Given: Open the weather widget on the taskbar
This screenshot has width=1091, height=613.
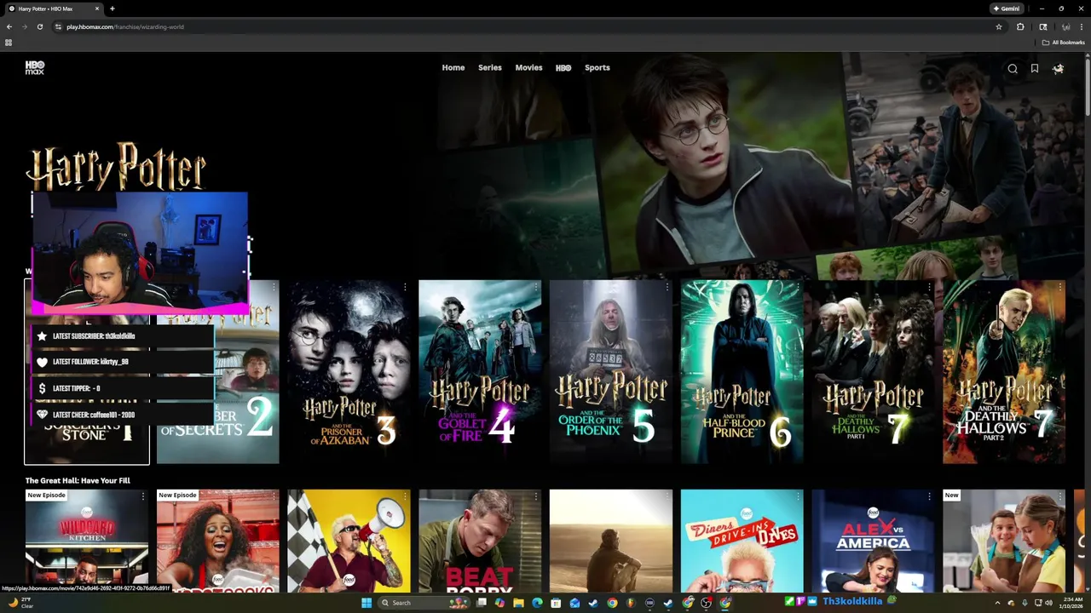Looking at the screenshot, I should coord(20,603).
